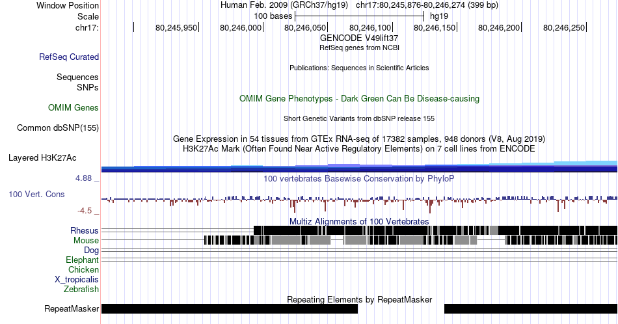Image resolution: width=618 pixels, height=324 pixels.
Task: Click the 100 bases scale bar
Action: (x=359, y=16)
